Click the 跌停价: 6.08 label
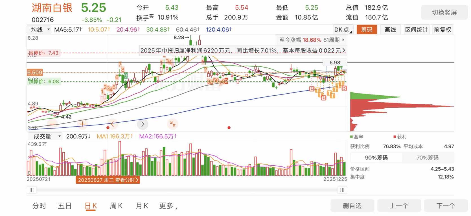Screen dimensions: 471x216 [44, 82]
